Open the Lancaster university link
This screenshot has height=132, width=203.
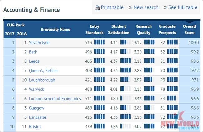tap(38, 117)
